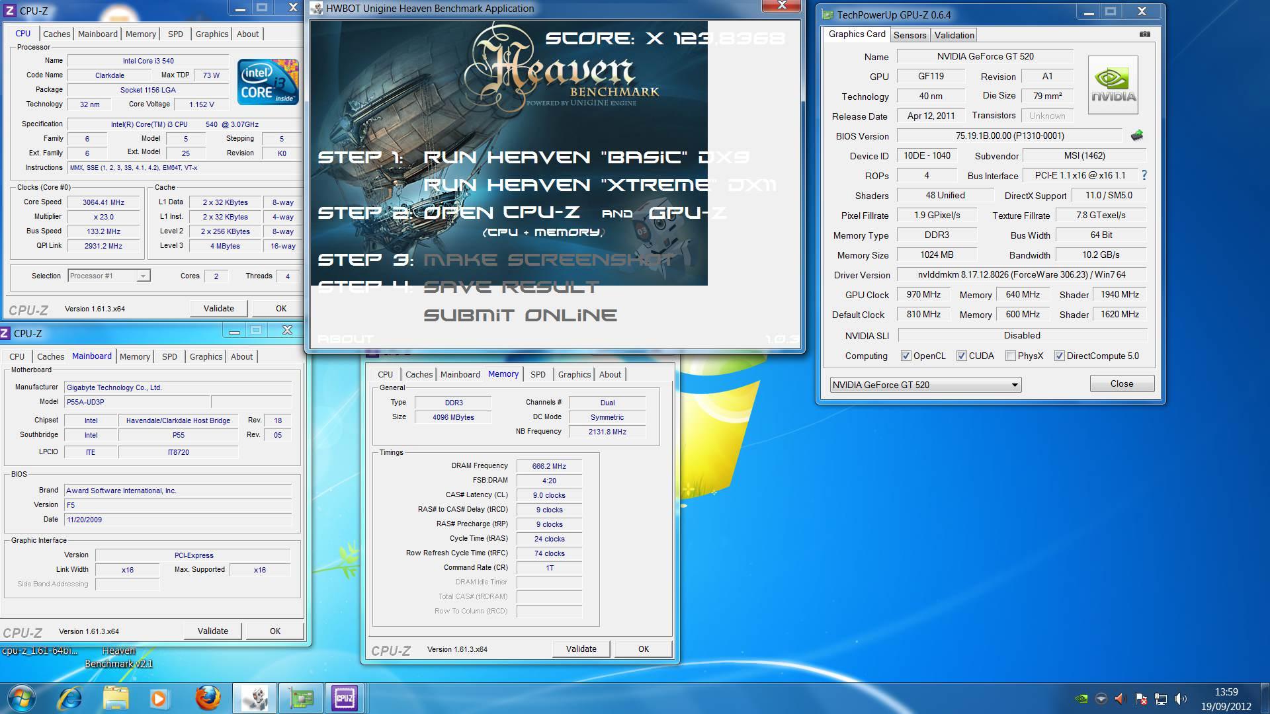Toggle the CUDA checkbox in GPU-Z
This screenshot has height=714, width=1270.
point(961,356)
